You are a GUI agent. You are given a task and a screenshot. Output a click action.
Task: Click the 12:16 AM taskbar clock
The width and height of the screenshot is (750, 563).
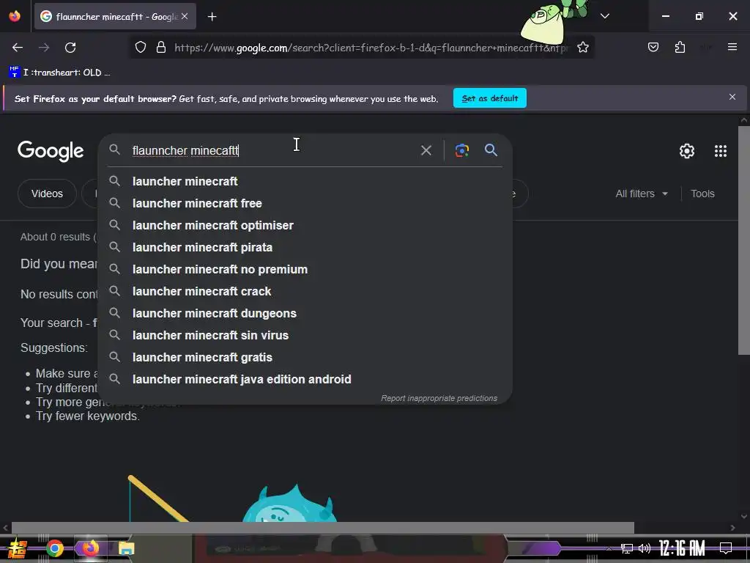tap(682, 548)
